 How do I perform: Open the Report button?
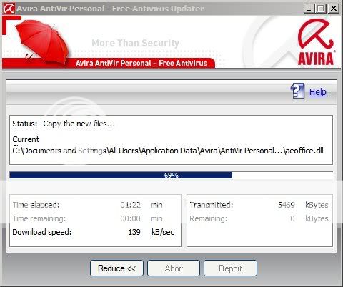coord(230,268)
